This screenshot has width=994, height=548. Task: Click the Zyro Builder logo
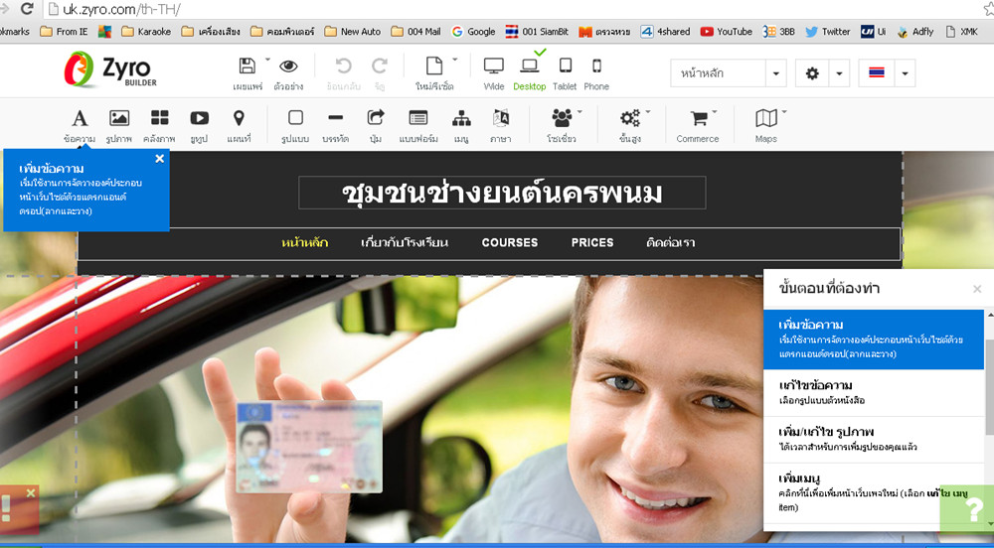110,68
